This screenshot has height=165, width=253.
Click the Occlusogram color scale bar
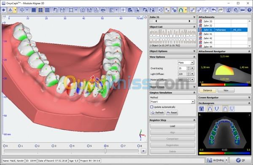225,153
